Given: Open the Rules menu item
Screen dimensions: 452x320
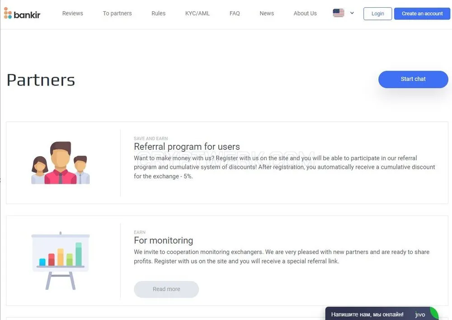Looking at the screenshot, I should 159,13.
